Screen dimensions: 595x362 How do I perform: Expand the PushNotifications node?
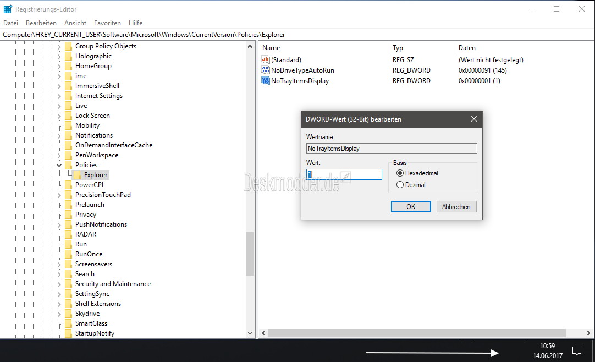point(59,224)
